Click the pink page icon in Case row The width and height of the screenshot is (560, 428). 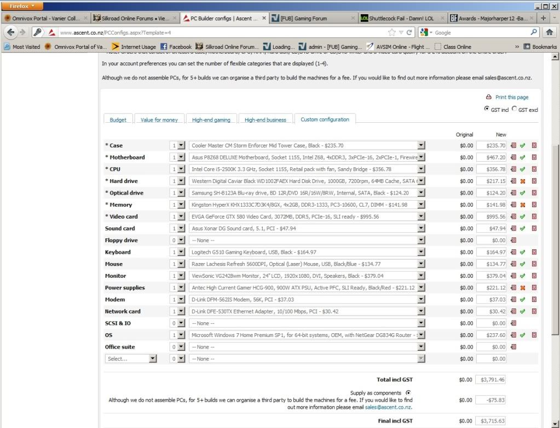[x=534, y=146]
